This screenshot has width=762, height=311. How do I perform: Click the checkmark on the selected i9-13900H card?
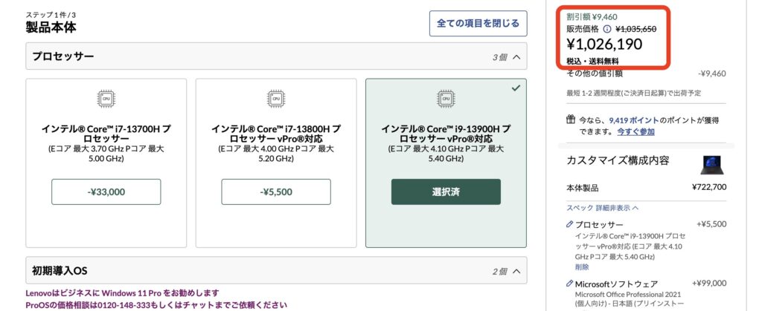[x=516, y=88]
